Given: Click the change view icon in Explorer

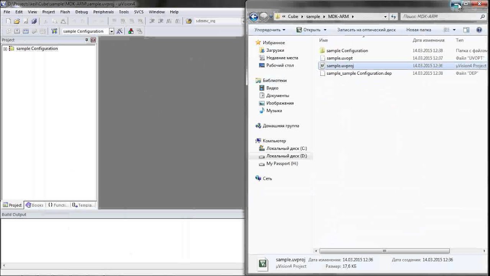Looking at the screenshot, I should point(446,30).
